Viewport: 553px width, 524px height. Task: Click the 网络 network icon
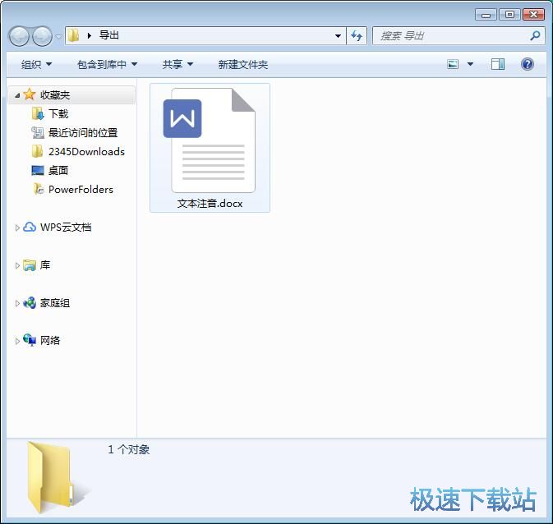coord(30,340)
